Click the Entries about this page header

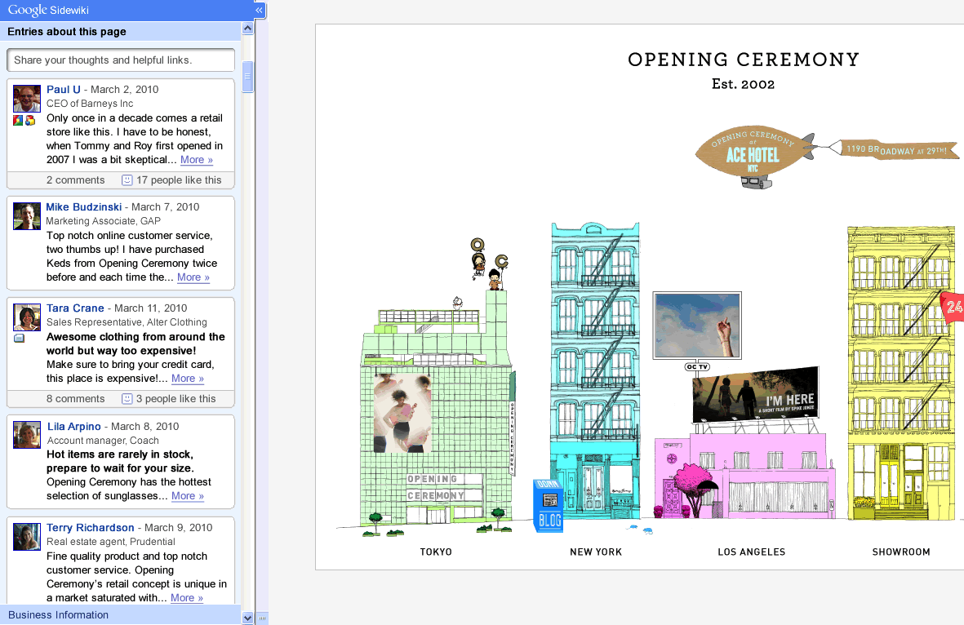(x=121, y=31)
